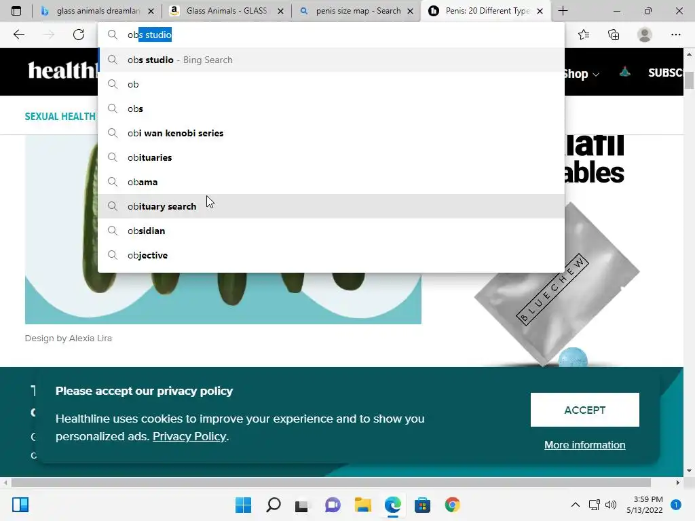This screenshot has width=695, height=521.
Task: Open the Windows Start menu
Action: (243, 505)
